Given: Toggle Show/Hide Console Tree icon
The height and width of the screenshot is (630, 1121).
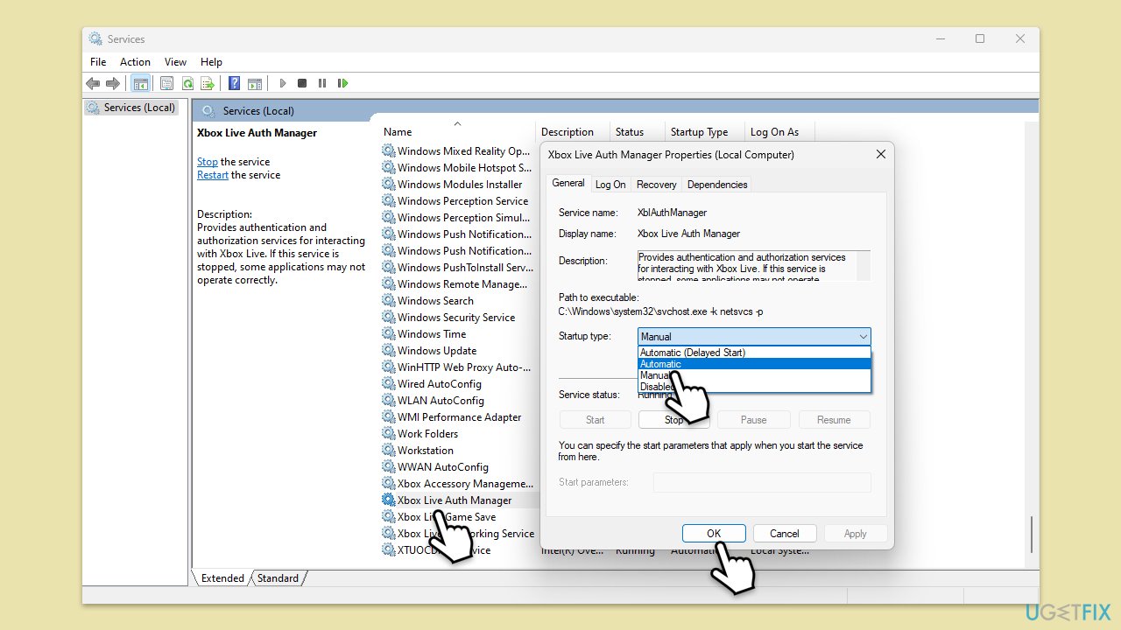Looking at the screenshot, I should [140, 83].
